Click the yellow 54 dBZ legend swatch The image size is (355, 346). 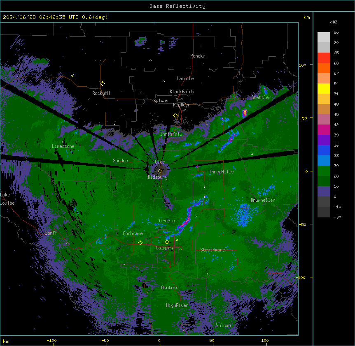click(x=324, y=88)
